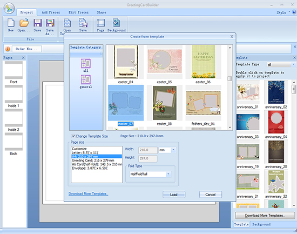Click the Cancel button

pyautogui.click(x=211, y=195)
